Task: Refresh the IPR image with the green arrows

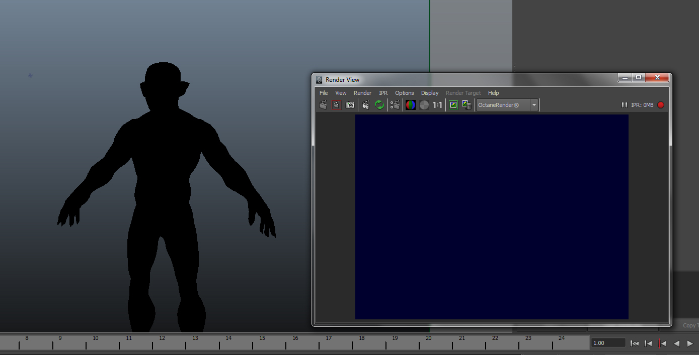Action: (x=379, y=105)
